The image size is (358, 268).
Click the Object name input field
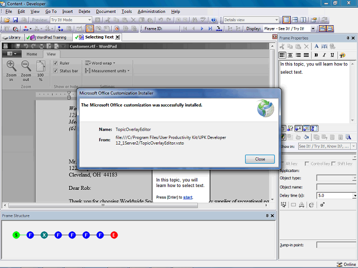337,187
